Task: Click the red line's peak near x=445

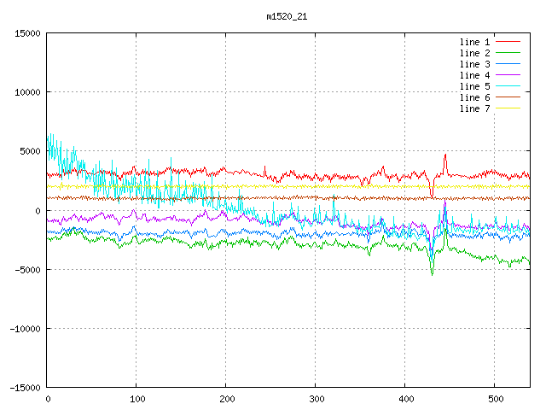Action: (x=445, y=155)
